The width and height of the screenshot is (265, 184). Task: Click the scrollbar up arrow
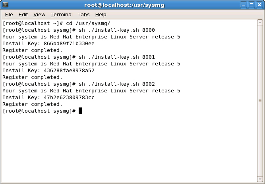[x=260, y=23]
